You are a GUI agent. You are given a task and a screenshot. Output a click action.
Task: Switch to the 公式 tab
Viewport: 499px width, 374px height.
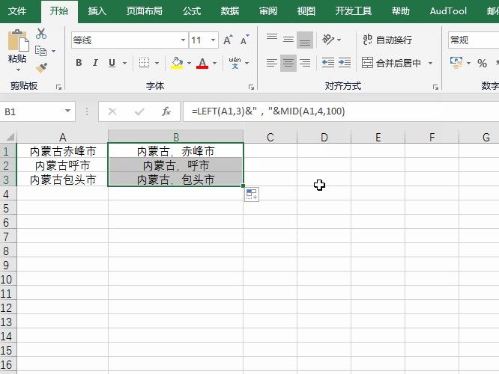[192, 11]
